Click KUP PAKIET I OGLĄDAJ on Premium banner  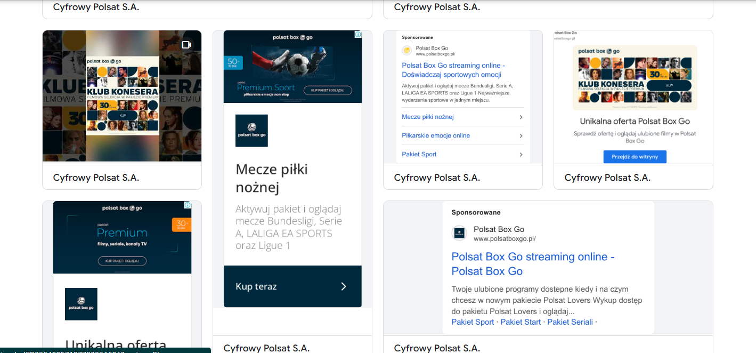[122, 261]
